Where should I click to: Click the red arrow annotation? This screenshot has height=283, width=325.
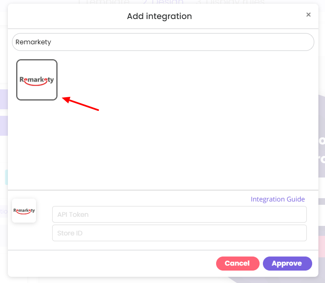click(80, 103)
